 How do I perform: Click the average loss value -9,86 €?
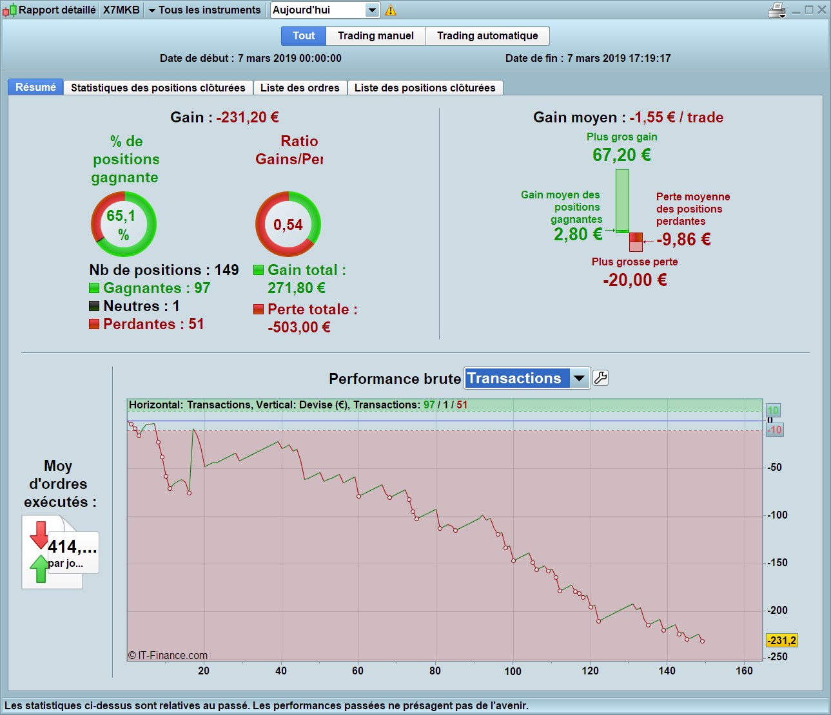683,240
